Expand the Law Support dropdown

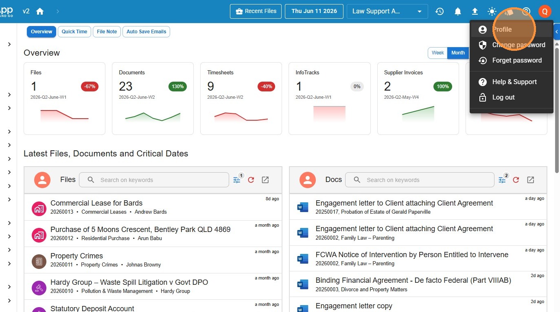387,11
